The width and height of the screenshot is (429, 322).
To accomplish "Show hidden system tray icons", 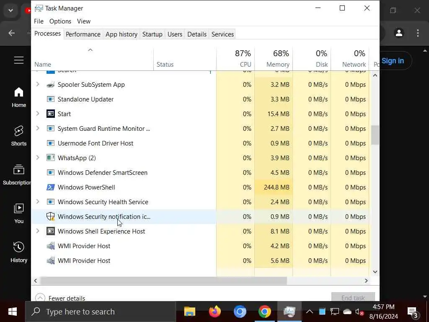I will (310, 312).
